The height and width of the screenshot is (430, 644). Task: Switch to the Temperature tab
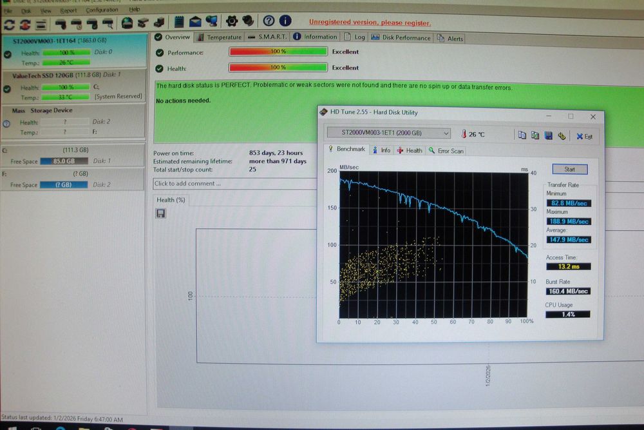[220, 37]
